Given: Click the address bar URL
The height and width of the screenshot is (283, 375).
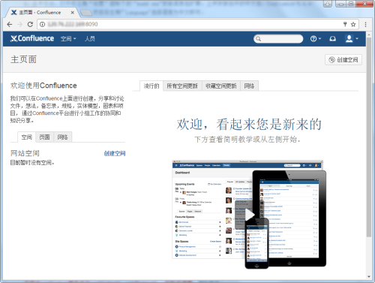Looking at the screenshot, I should pos(73,24).
